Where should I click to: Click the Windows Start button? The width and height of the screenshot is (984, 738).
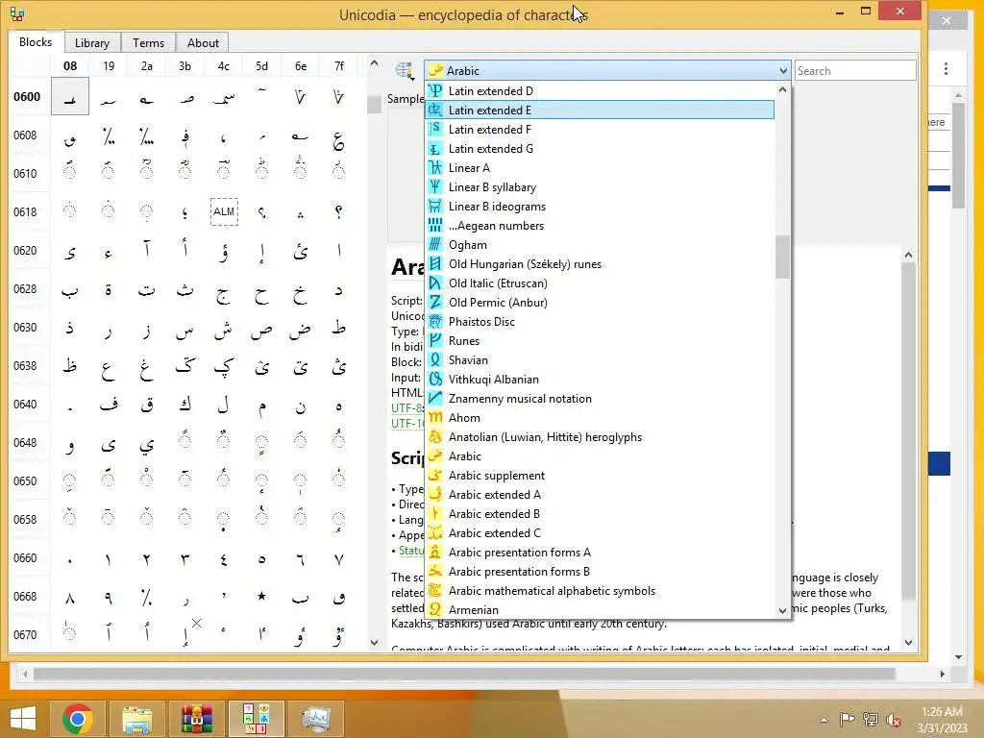point(23,719)
